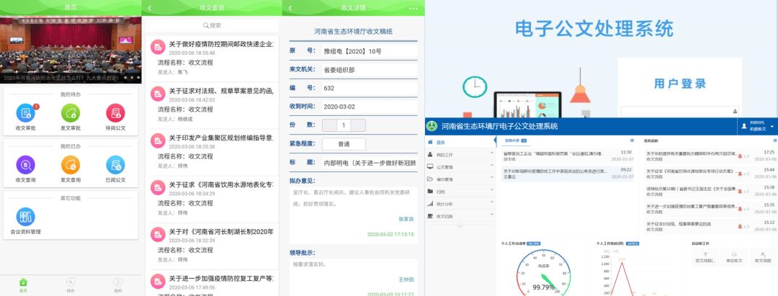Open the 待阅公文 icon

115,113
